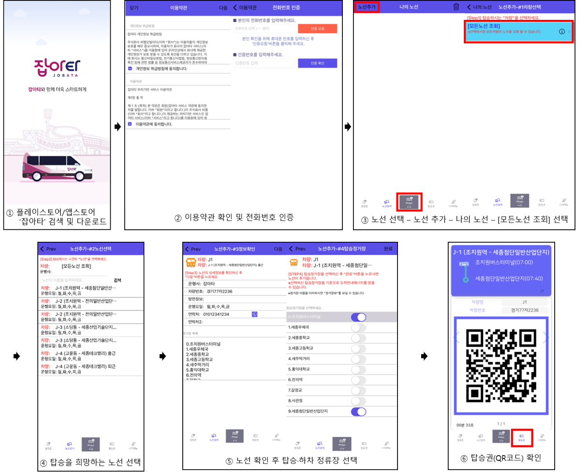Tap 노선추가 in the 나의 노선 header
Viewport: 588px width, 472px height.
pos(367,7)
